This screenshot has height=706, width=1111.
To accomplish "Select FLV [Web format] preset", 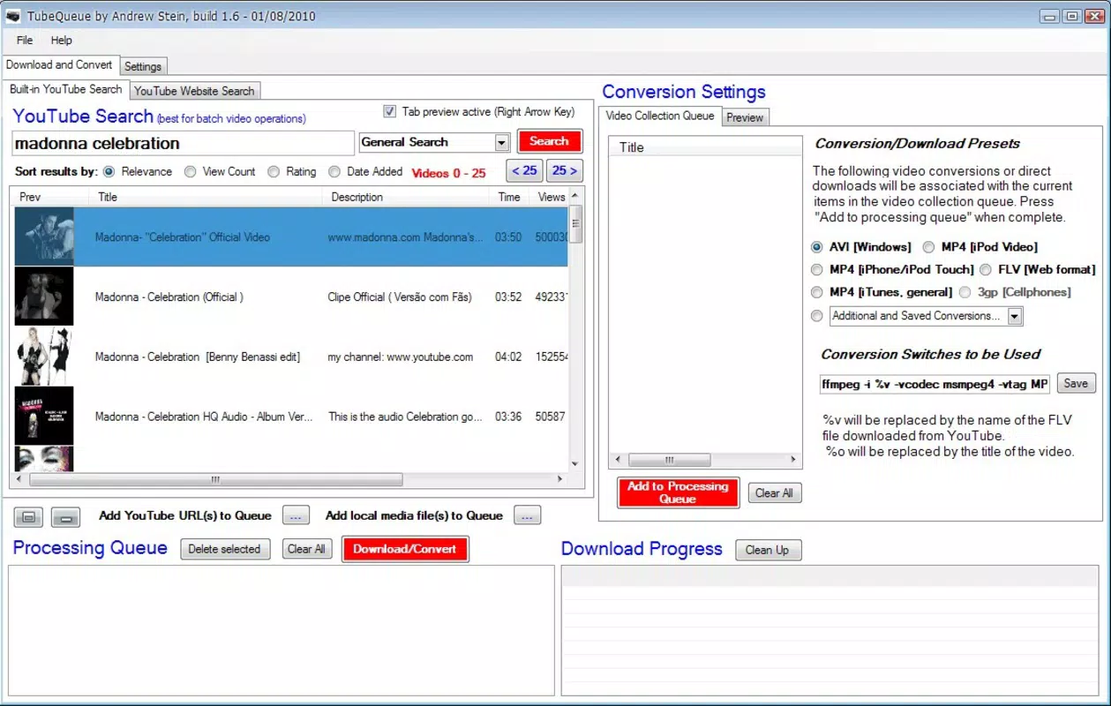I will coord(985,269).
